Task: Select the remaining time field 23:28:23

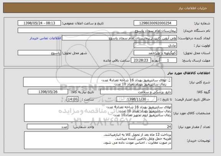Action: pos(141,61)
